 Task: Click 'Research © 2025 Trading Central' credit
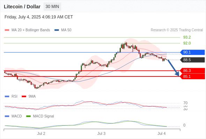pos(177,30)
